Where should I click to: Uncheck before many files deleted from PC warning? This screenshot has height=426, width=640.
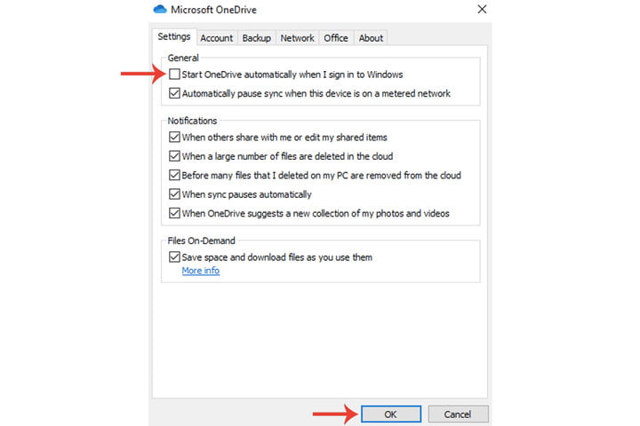tap(174, 175)
